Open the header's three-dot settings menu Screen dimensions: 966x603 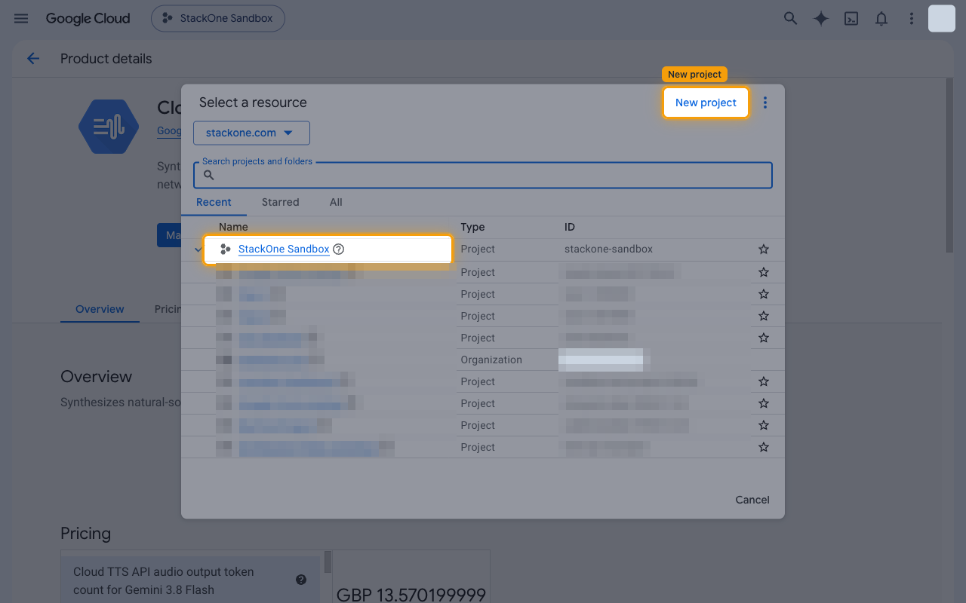click(912, 18)
